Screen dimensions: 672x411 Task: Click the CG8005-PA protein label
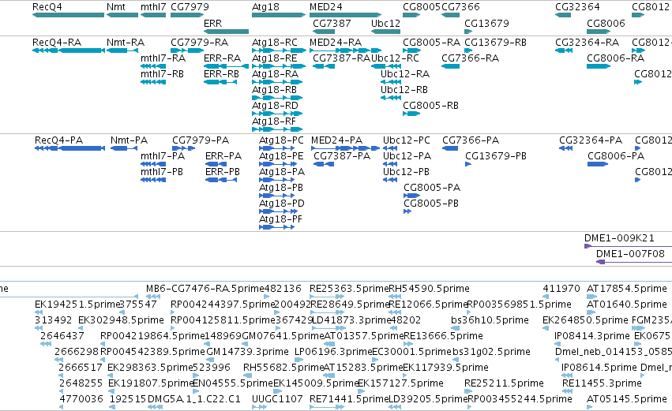[432, 188]
